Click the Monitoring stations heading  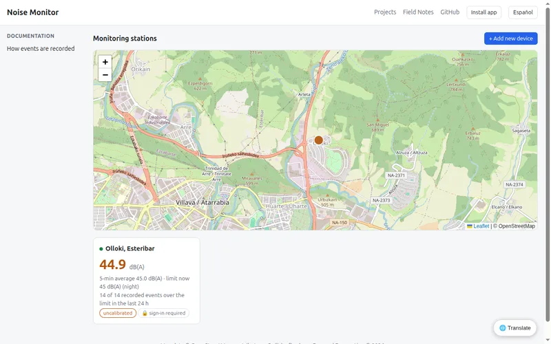click(125, 39)
